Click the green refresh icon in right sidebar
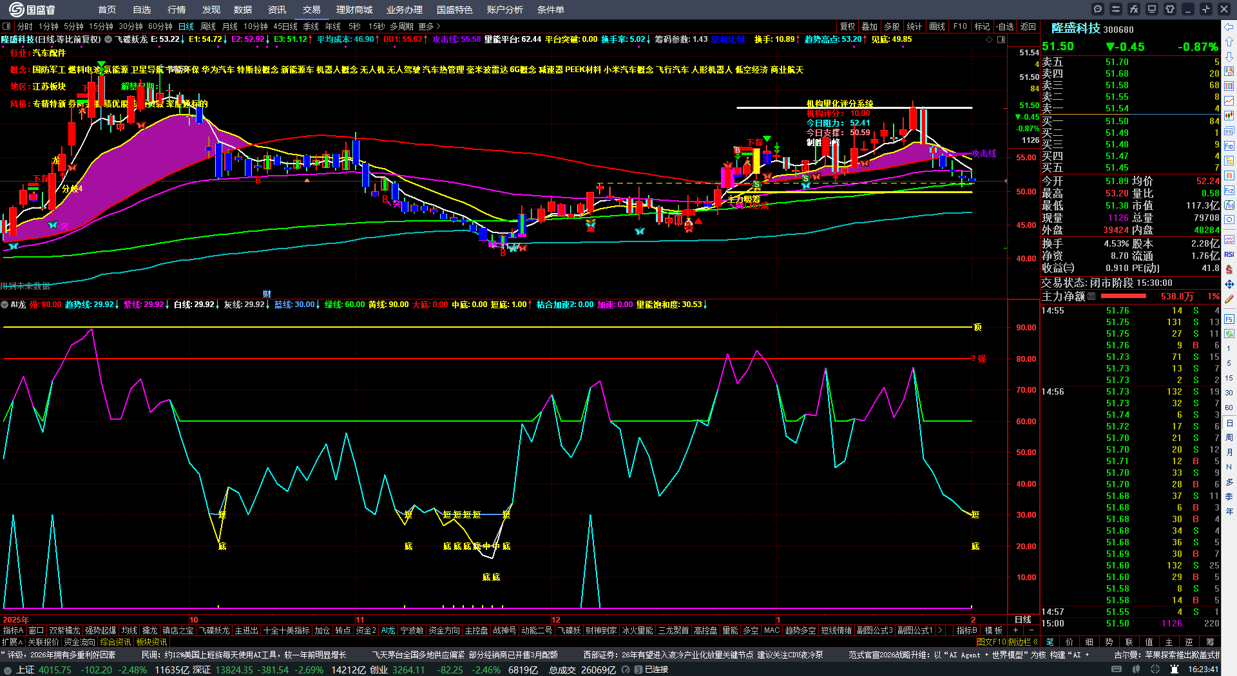 point(1229,333)
